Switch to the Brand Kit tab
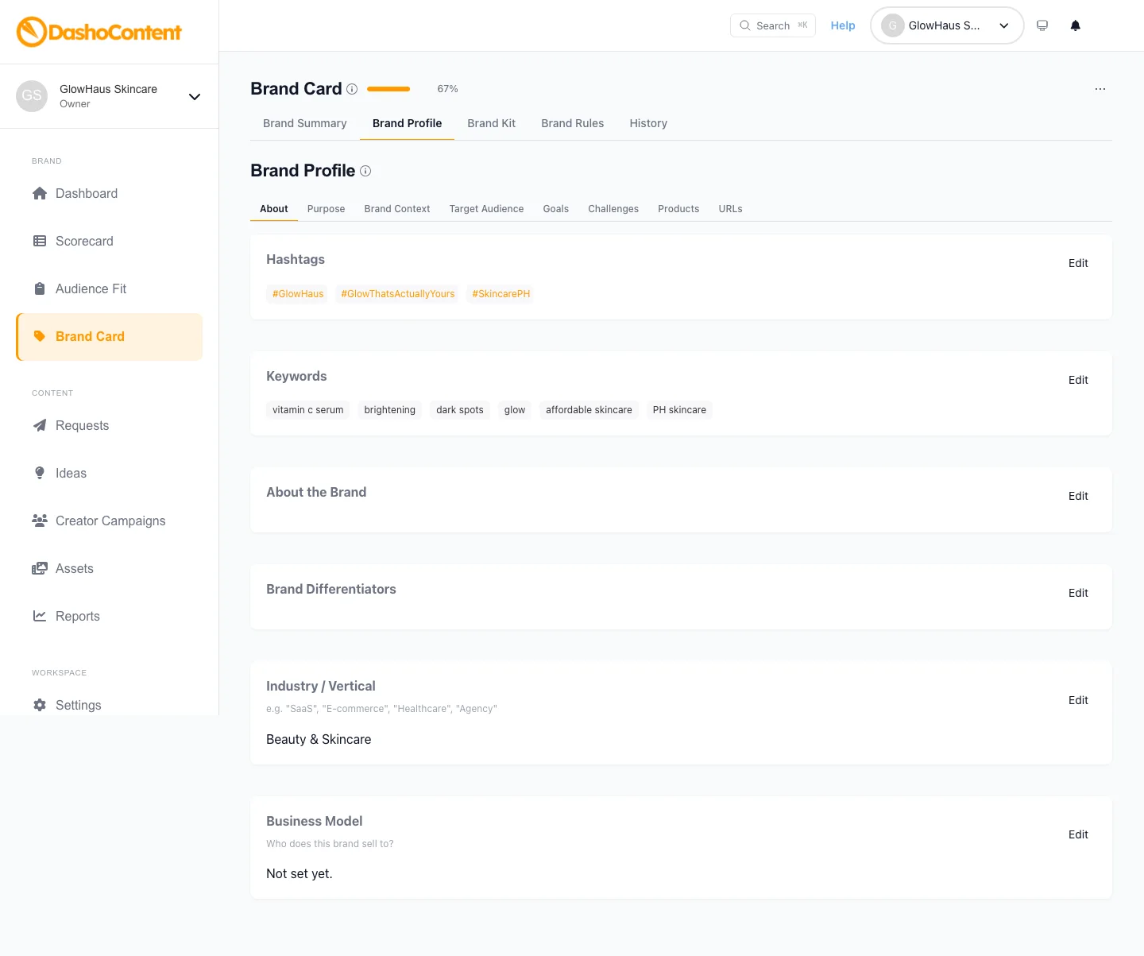The image size is (1144, 956). 491,123
